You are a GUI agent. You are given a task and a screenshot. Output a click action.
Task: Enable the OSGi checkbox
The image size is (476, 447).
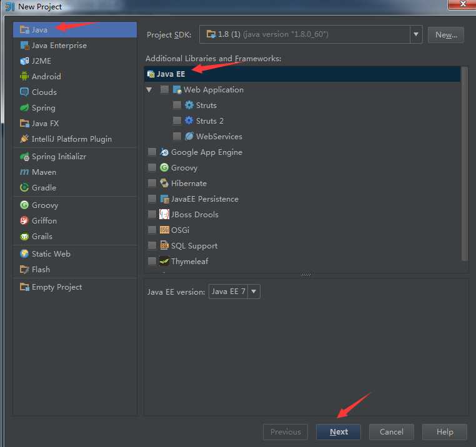[x=152, y=230]
